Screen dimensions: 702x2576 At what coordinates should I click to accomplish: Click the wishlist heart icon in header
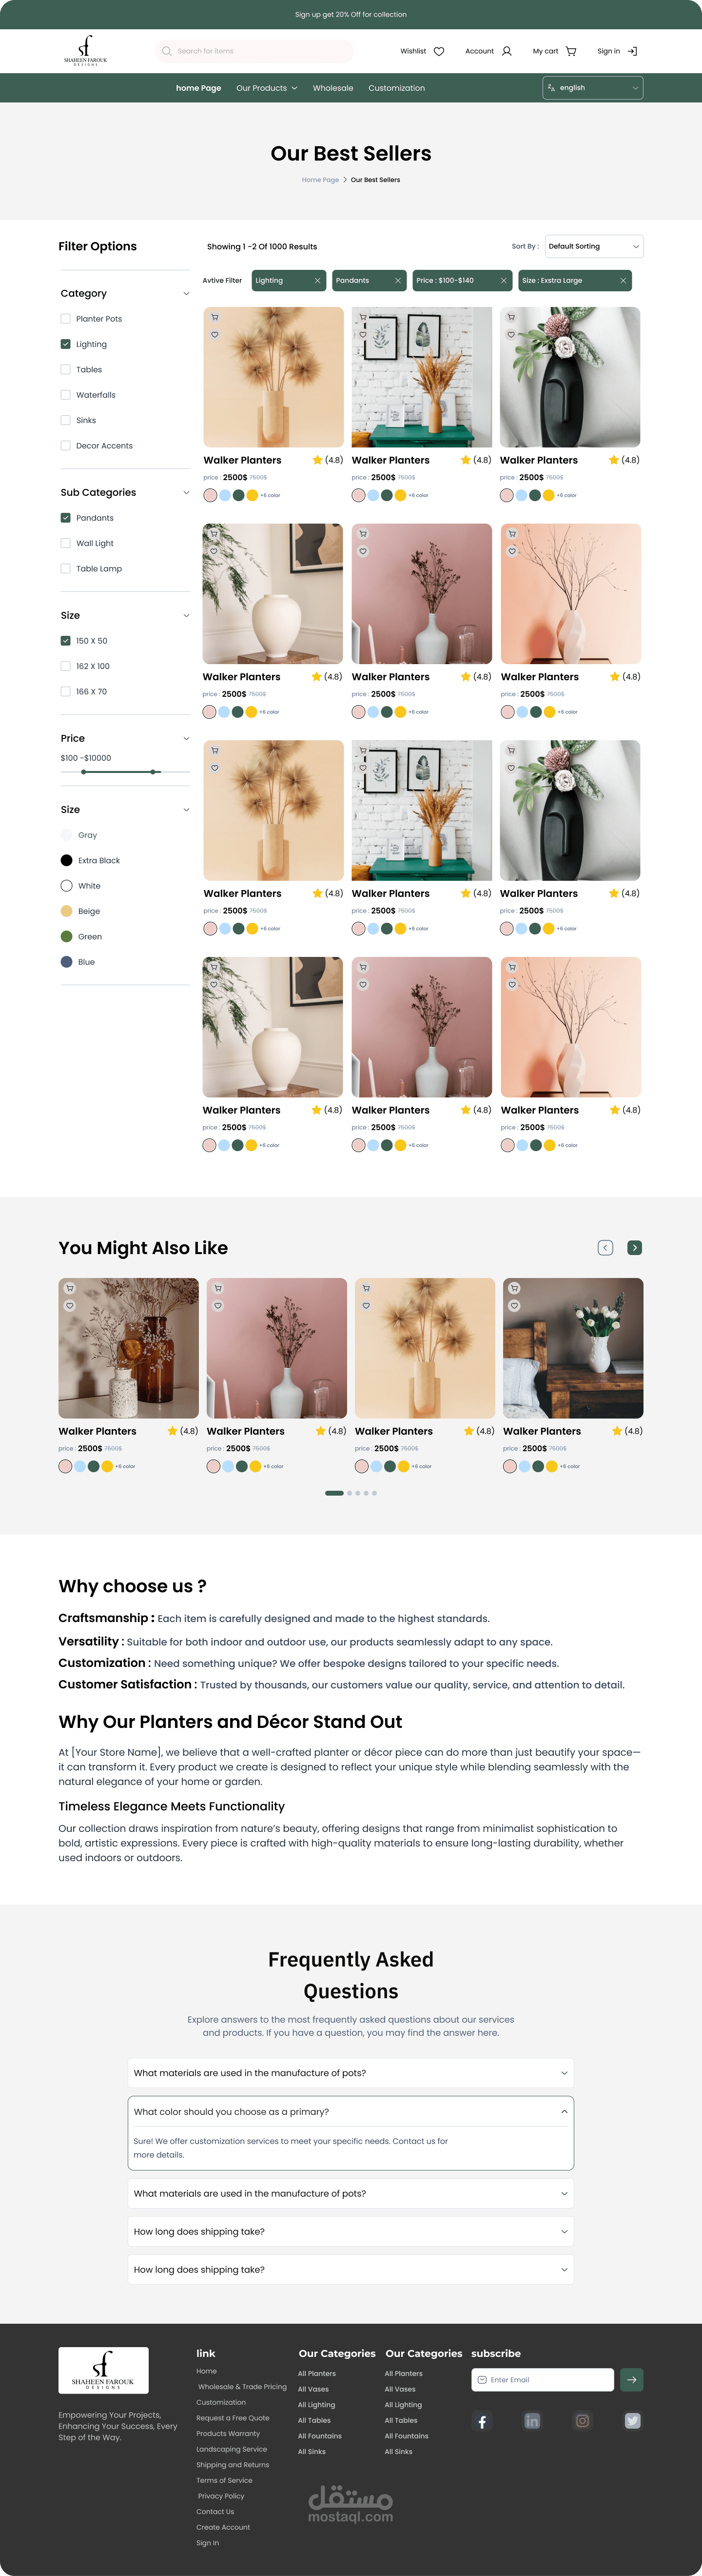tap(438, 51)
